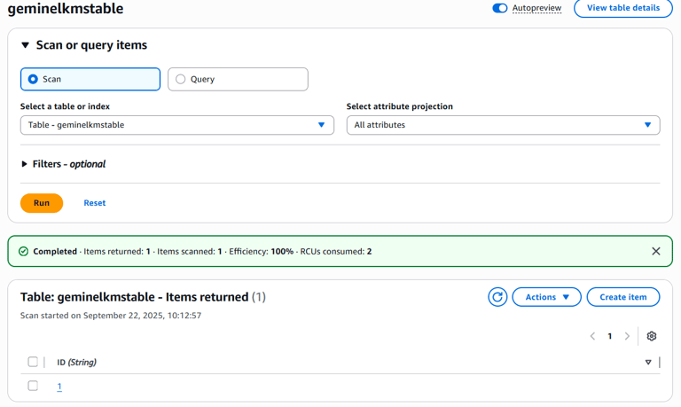This screenshot has width=681, height=407.
Task: Click the ID column sort triangle
Action: 648,363
